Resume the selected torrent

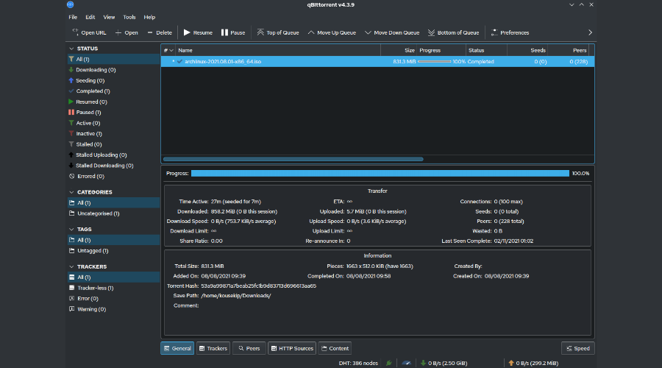198,32
